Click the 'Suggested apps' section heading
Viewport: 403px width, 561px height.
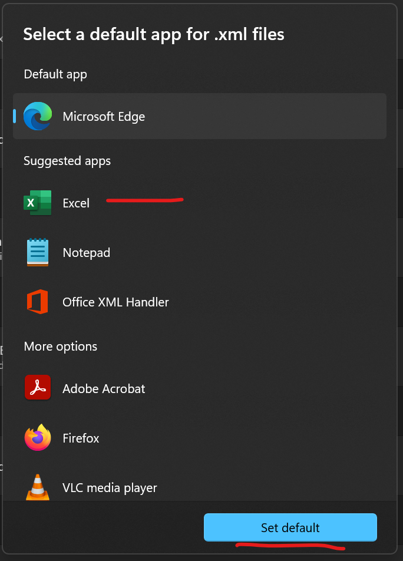pyautogui.click(x=67, y=161)
